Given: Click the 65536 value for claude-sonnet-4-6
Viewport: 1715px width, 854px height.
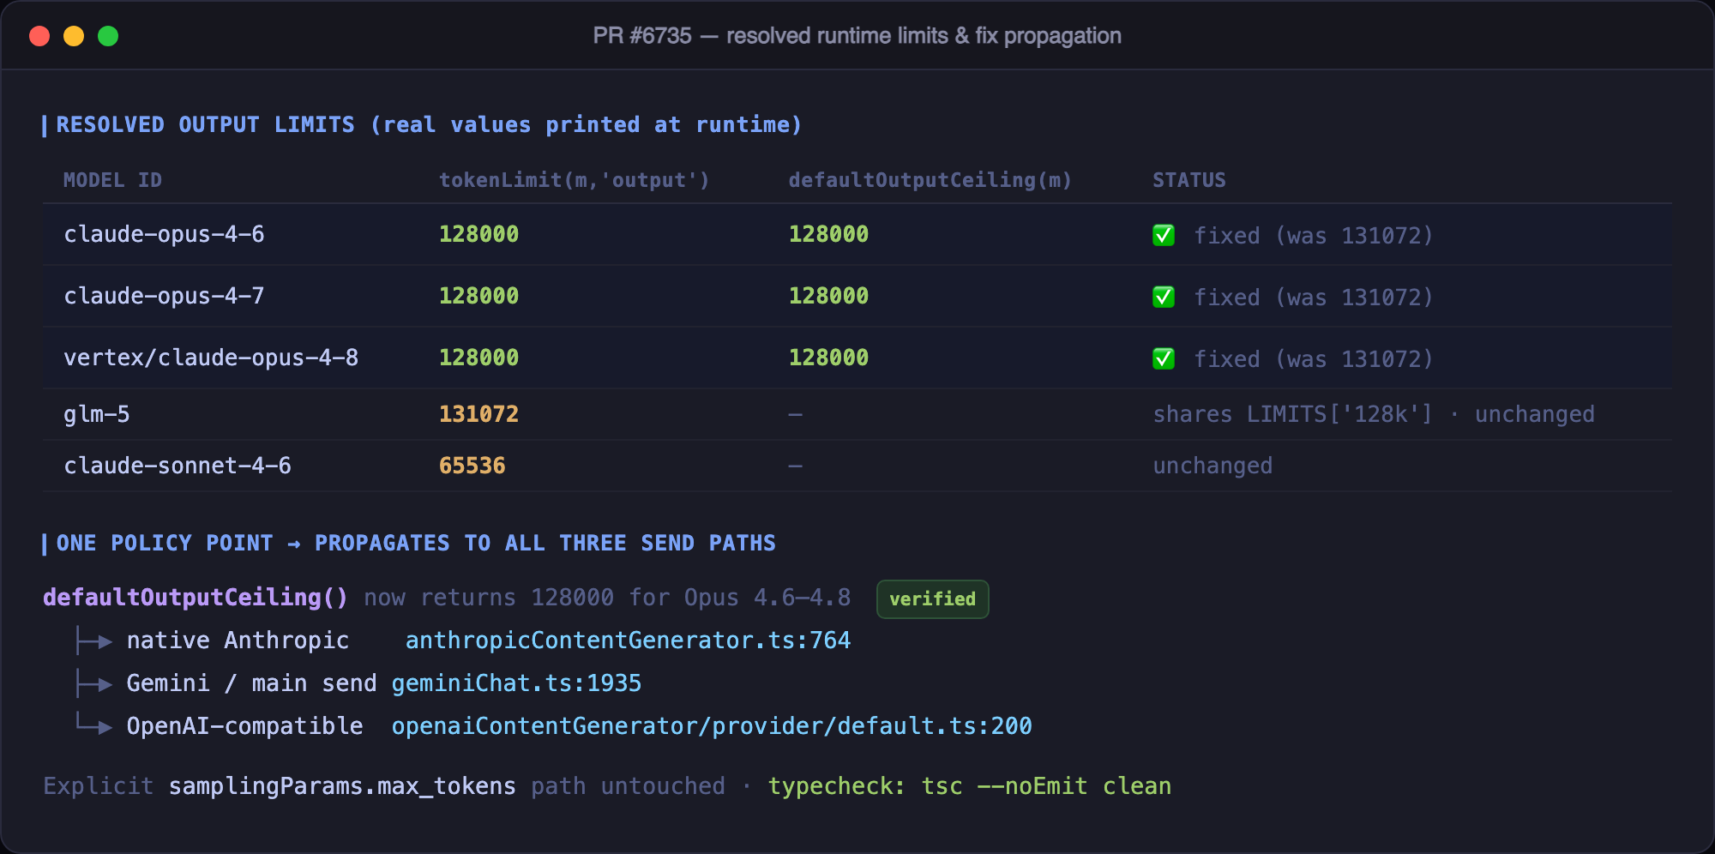Looking at the screenshot, I should point(472,466).
